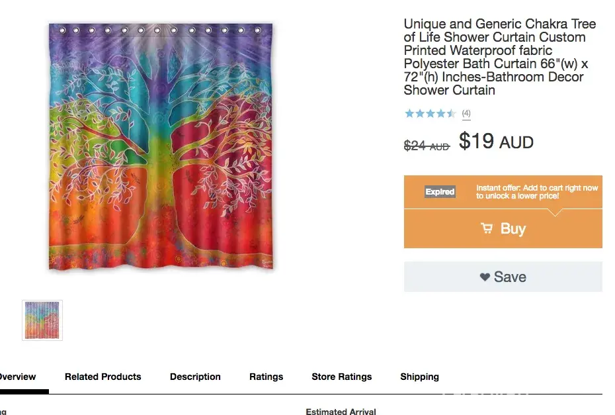Click the Estimated Arrival heading

coord(341,412)
